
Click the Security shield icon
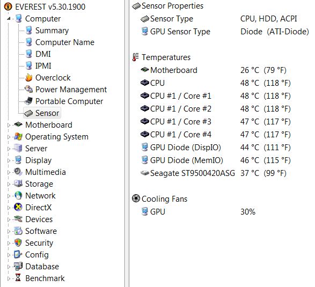18,243
